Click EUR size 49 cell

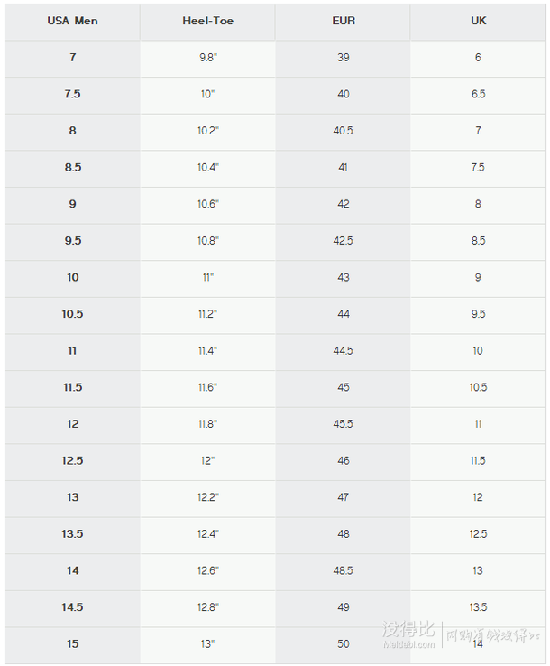tap(343, 607)
